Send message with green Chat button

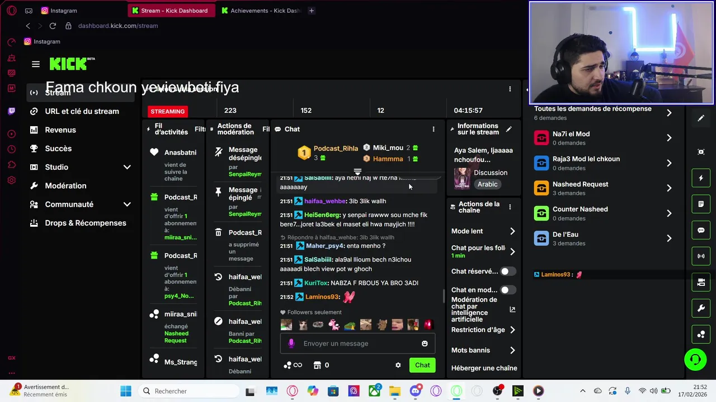pyautogui.click(x=422, y=365)
